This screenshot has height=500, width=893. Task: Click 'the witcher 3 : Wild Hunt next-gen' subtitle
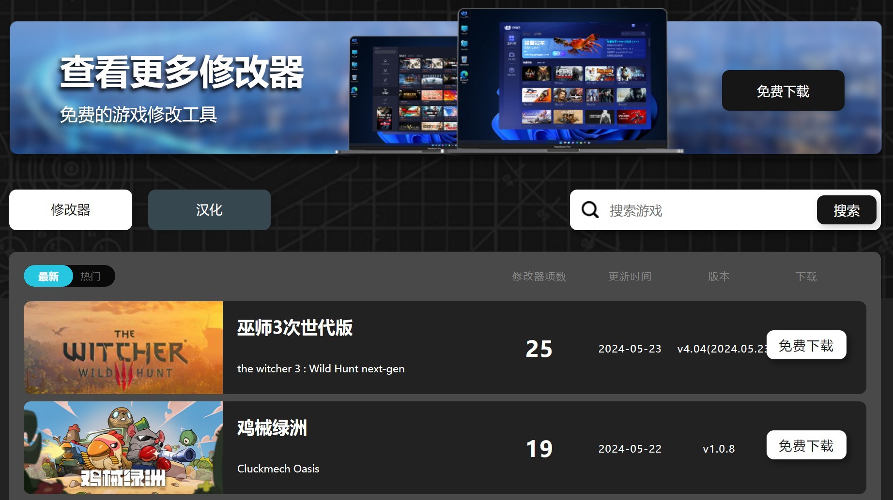click(321, 368)
